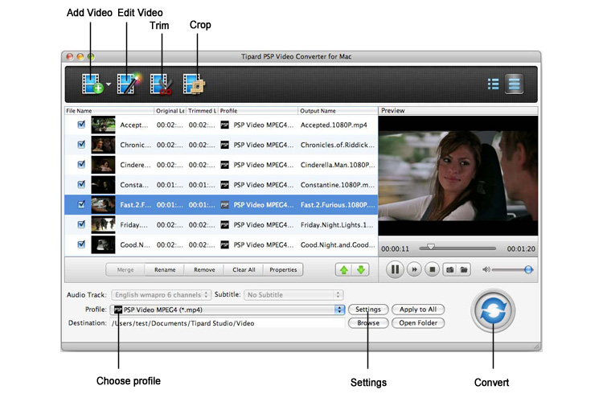603x402 pixels.
Task: Click the preview playback progress slider
Action: (x=457, y=248)
